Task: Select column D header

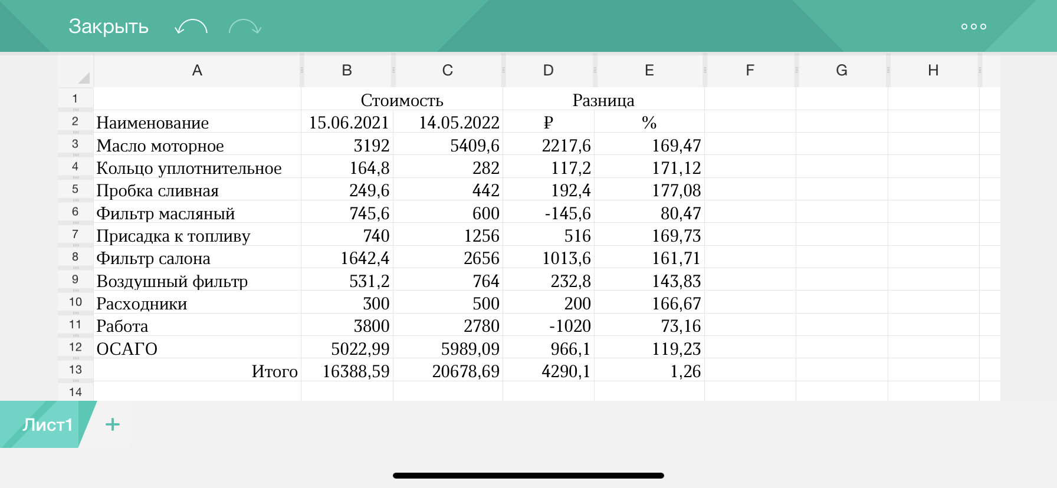Action: point(549,71)
